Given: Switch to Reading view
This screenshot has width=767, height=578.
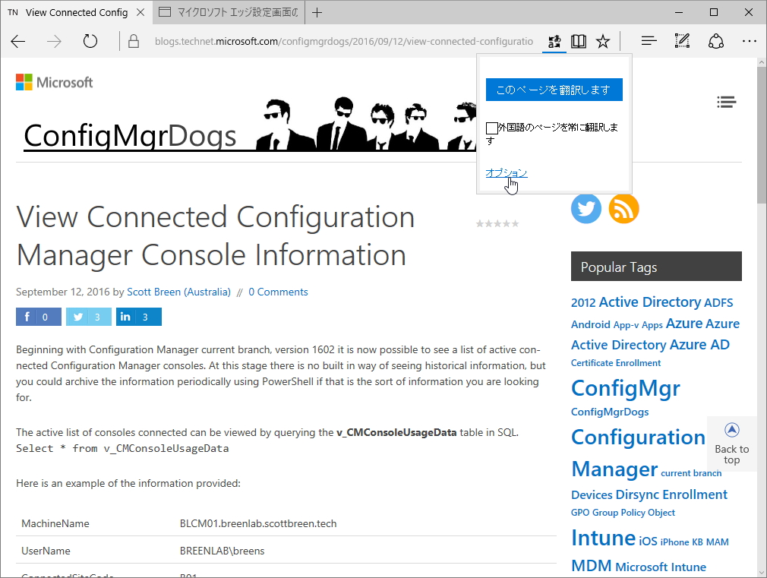Looking at the screenshot, I should click(578, 41).
